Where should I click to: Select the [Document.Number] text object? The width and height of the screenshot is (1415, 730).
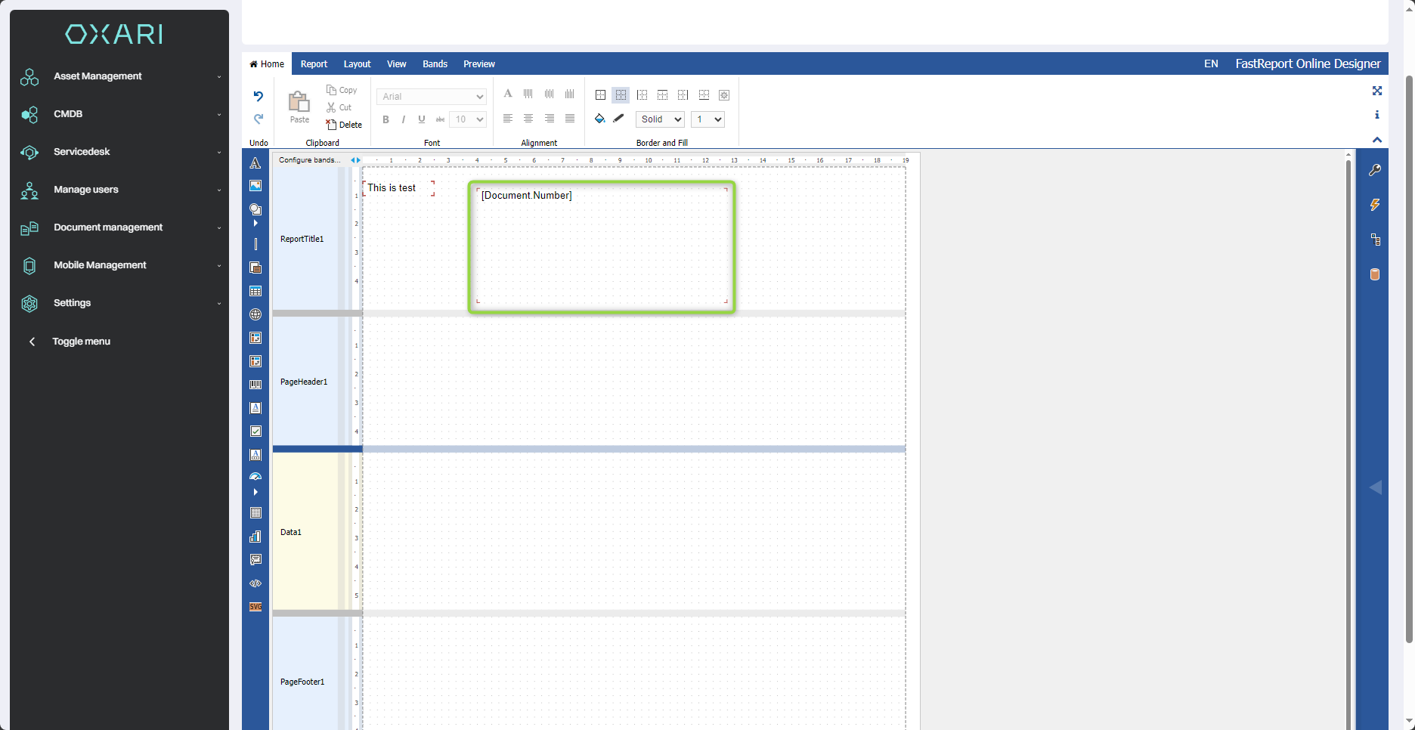click(602, 246)
